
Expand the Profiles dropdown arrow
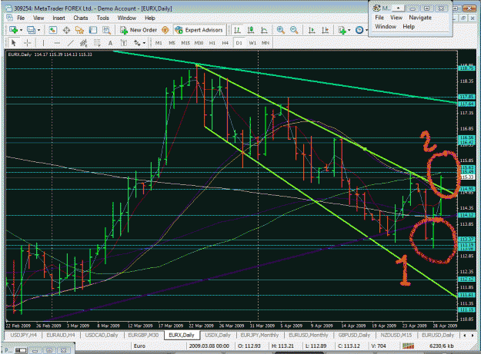click(x=38, y=30)
